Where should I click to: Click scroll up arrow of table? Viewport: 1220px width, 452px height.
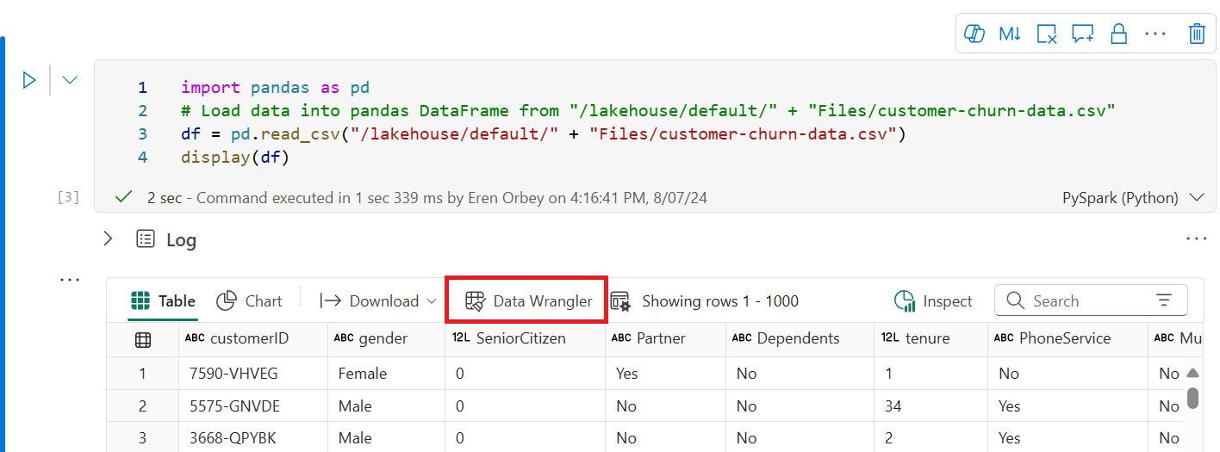1193,373
